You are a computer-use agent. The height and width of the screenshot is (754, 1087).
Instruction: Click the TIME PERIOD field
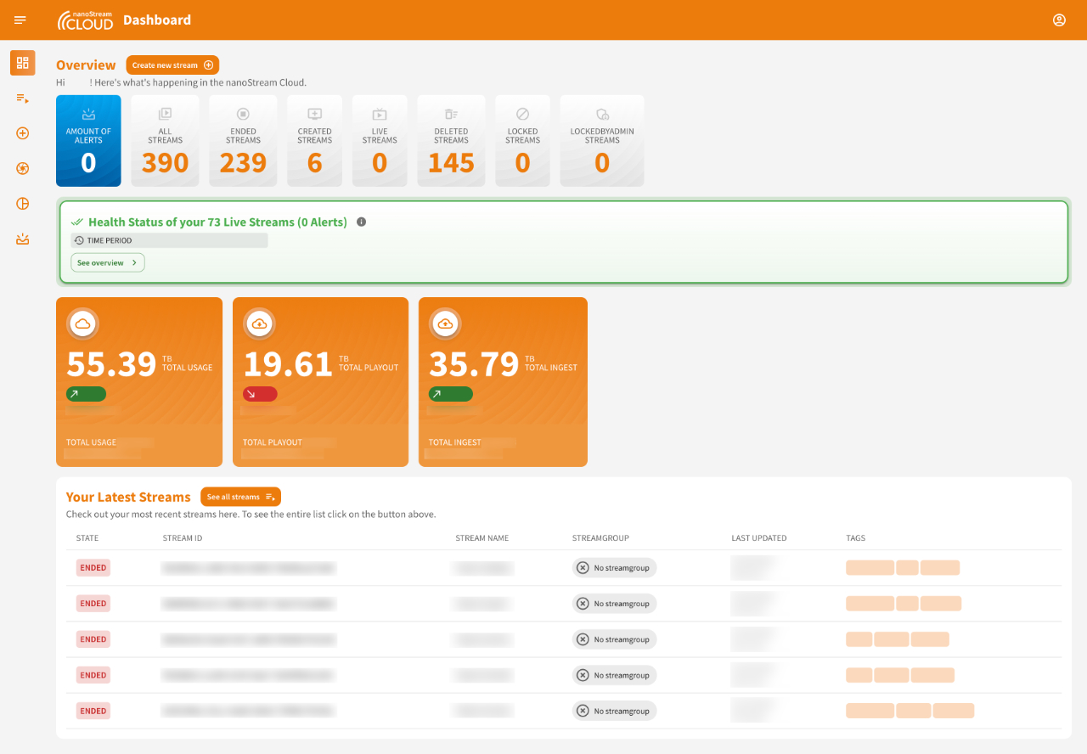tap(169, 240)
